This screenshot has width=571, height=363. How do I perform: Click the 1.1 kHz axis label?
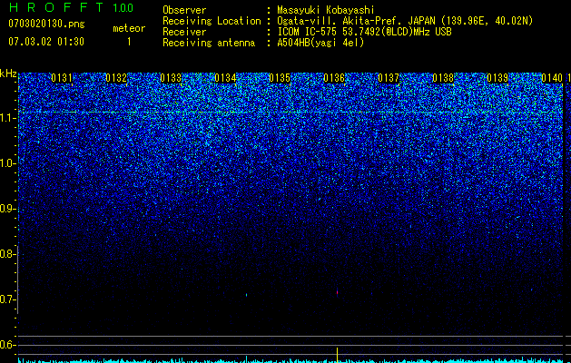pos(7,118)
